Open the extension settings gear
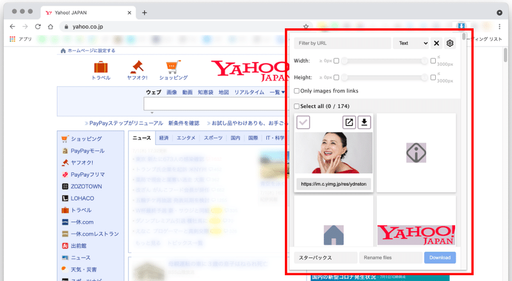 tap(450, 43)
